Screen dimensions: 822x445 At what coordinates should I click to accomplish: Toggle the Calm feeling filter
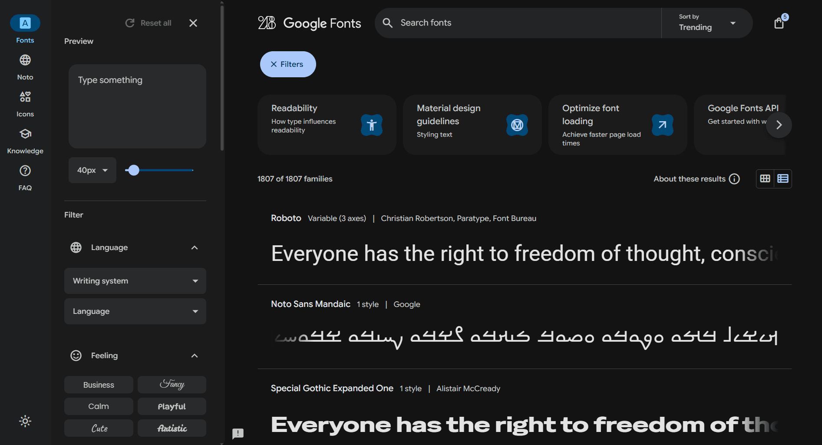click(x=99, y=406)
